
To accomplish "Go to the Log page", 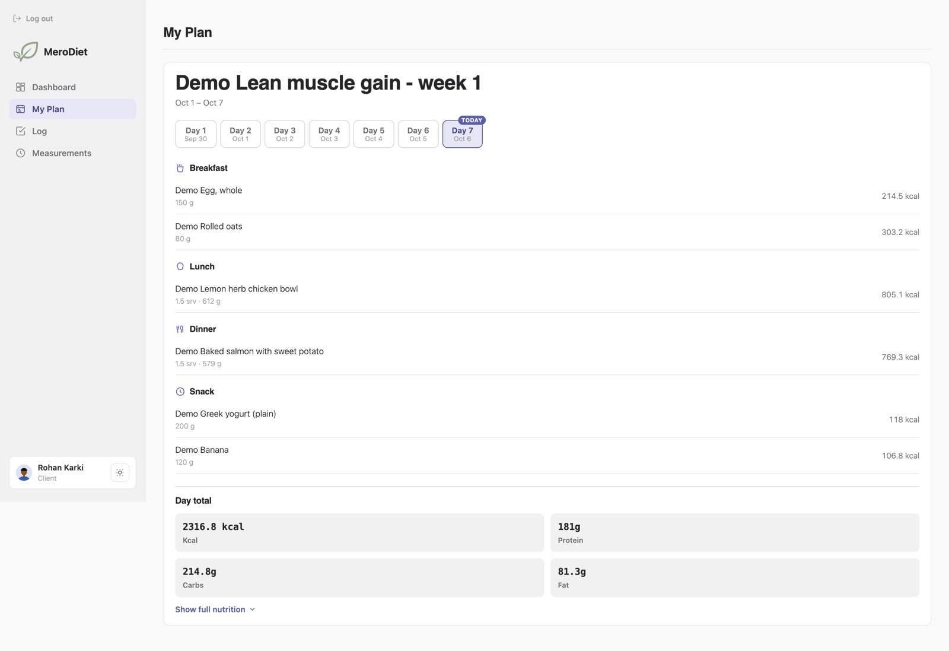I will tap(72, 131).
